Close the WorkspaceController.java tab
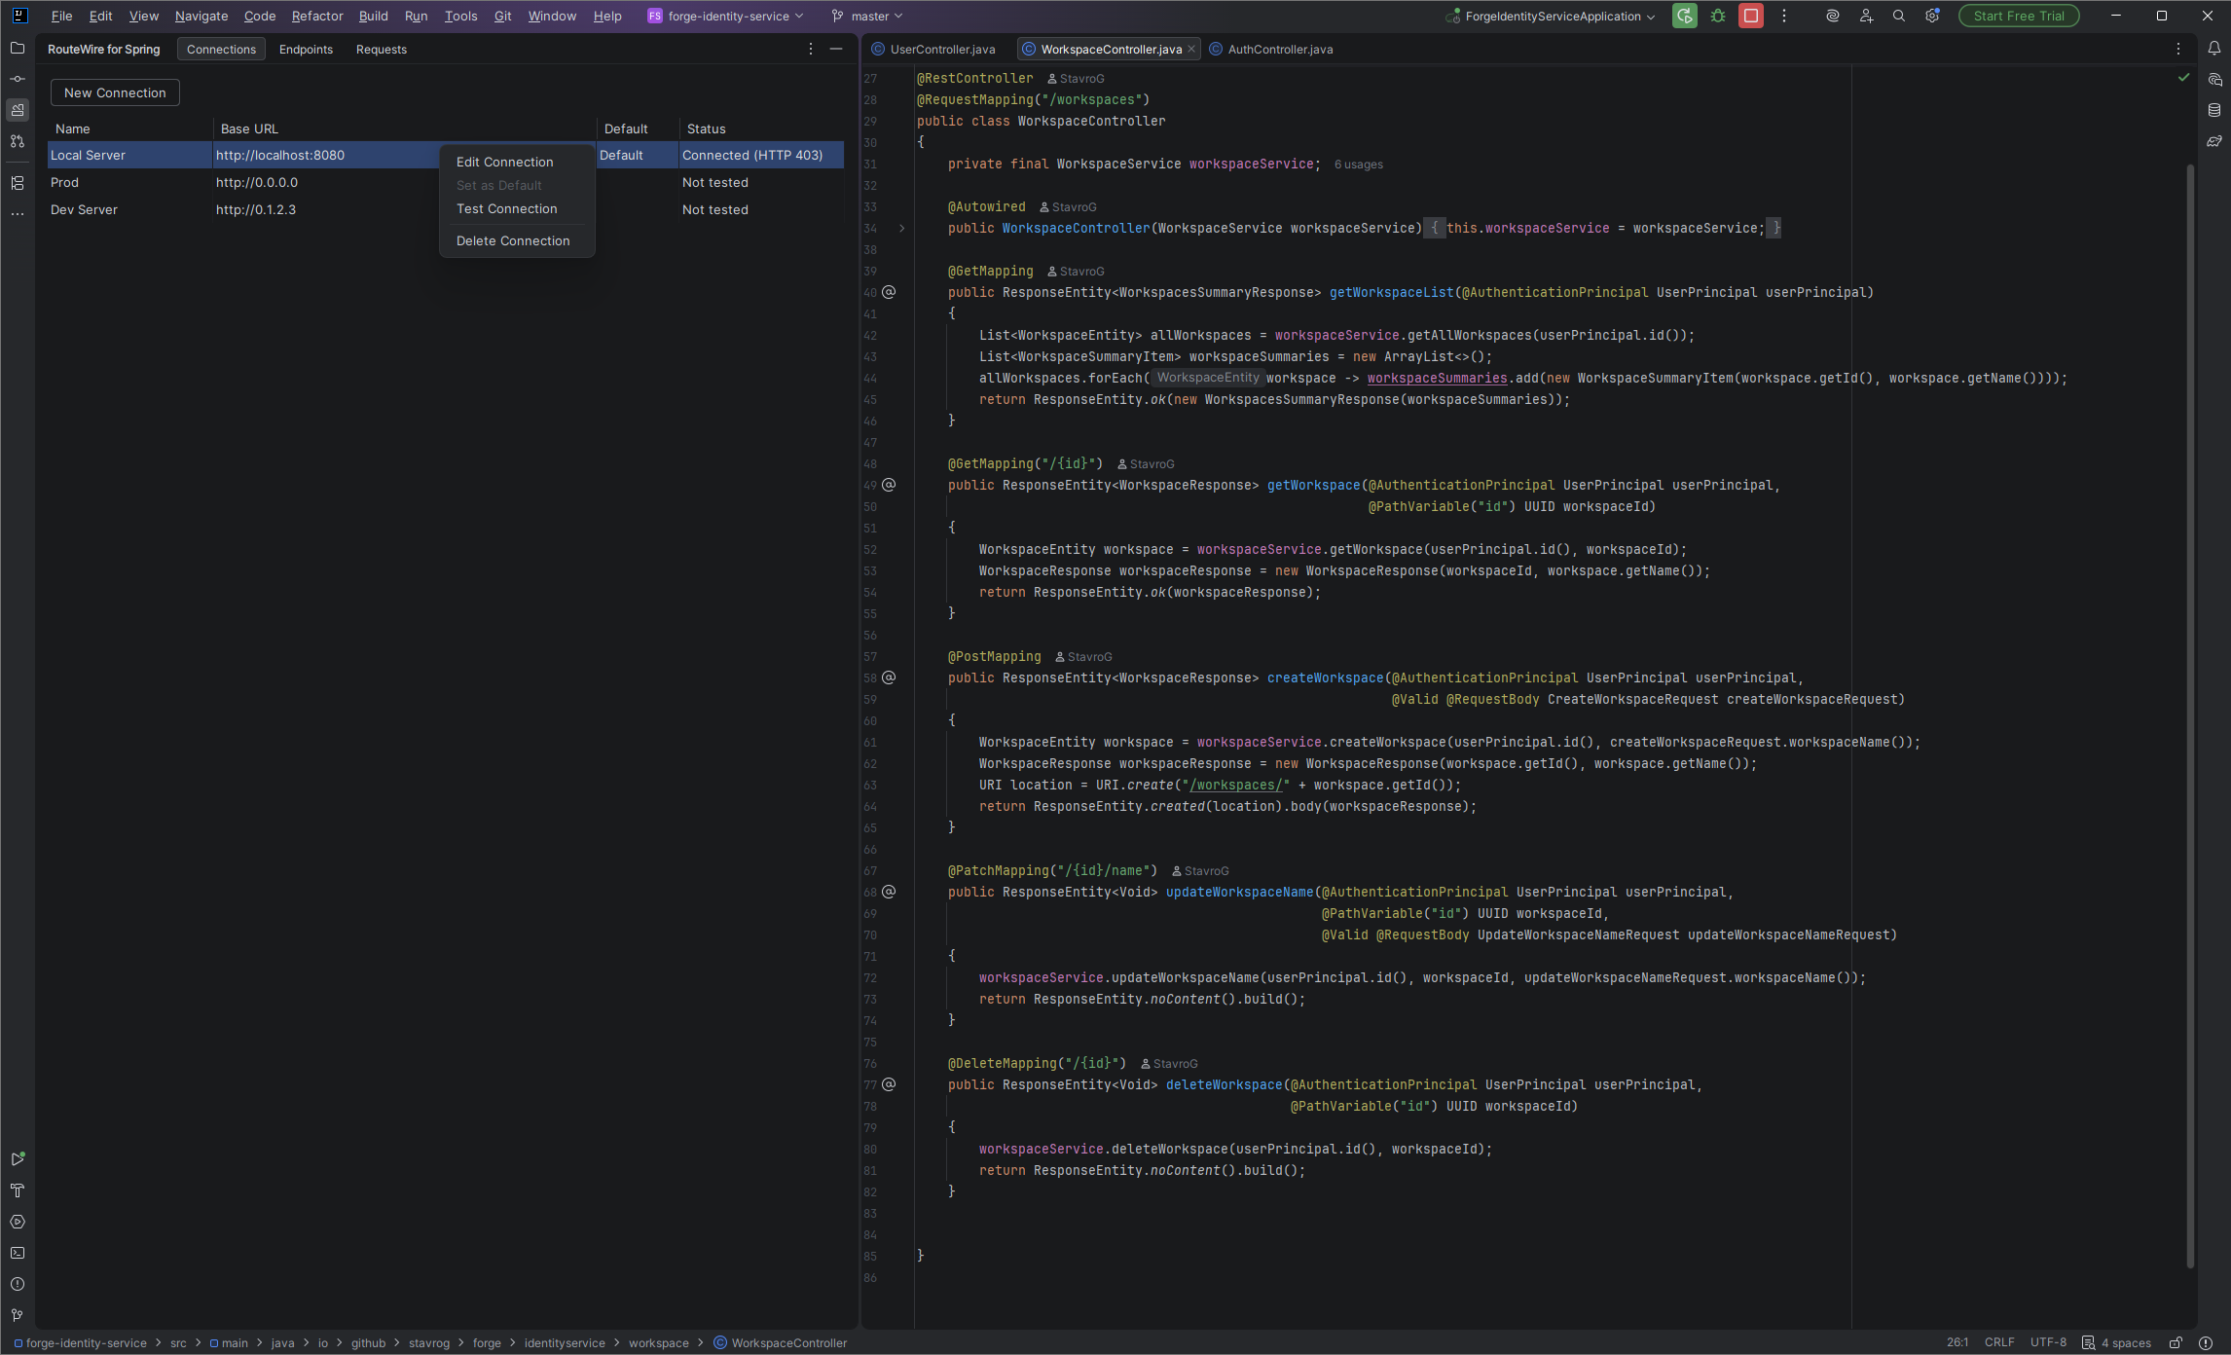Image resolution: width=2231 pixels, height=1355 pixels. point(1191,49)
